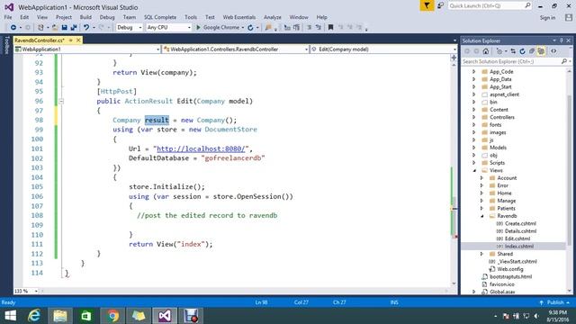Select Create.cshtml in Solution Explorer

click(x=520, y=224)
